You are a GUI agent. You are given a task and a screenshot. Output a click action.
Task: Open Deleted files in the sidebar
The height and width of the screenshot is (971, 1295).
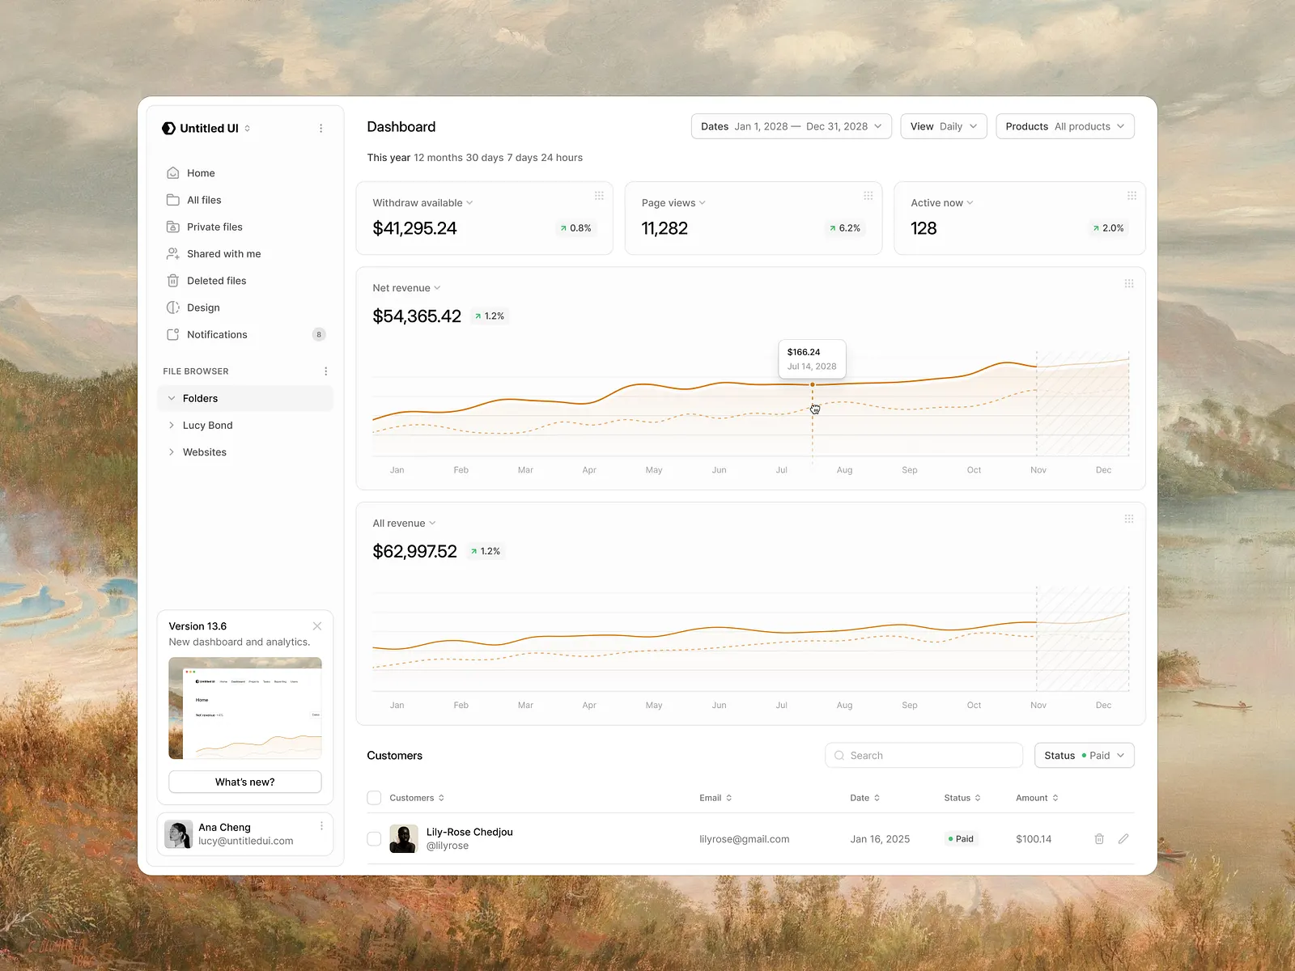point(245,281)
